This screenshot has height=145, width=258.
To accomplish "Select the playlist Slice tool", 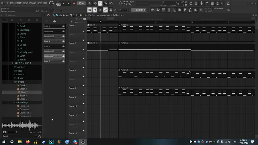I will (x=71, y=15).
